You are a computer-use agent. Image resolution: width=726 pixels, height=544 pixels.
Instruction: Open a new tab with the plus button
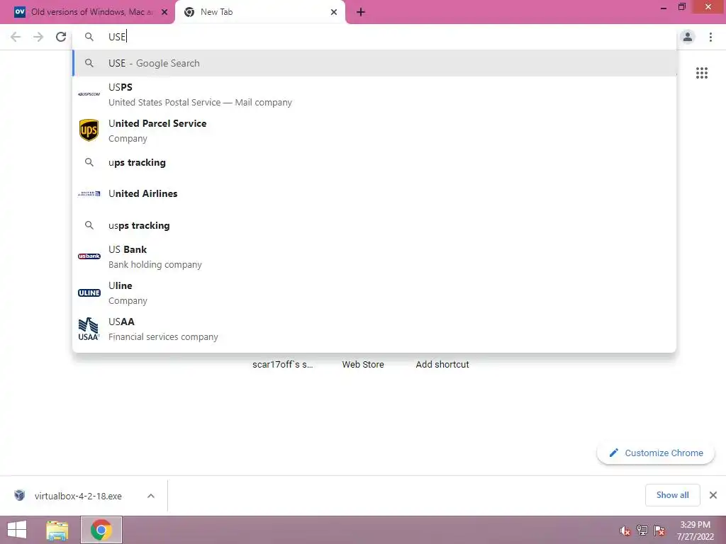click(361, 12)
